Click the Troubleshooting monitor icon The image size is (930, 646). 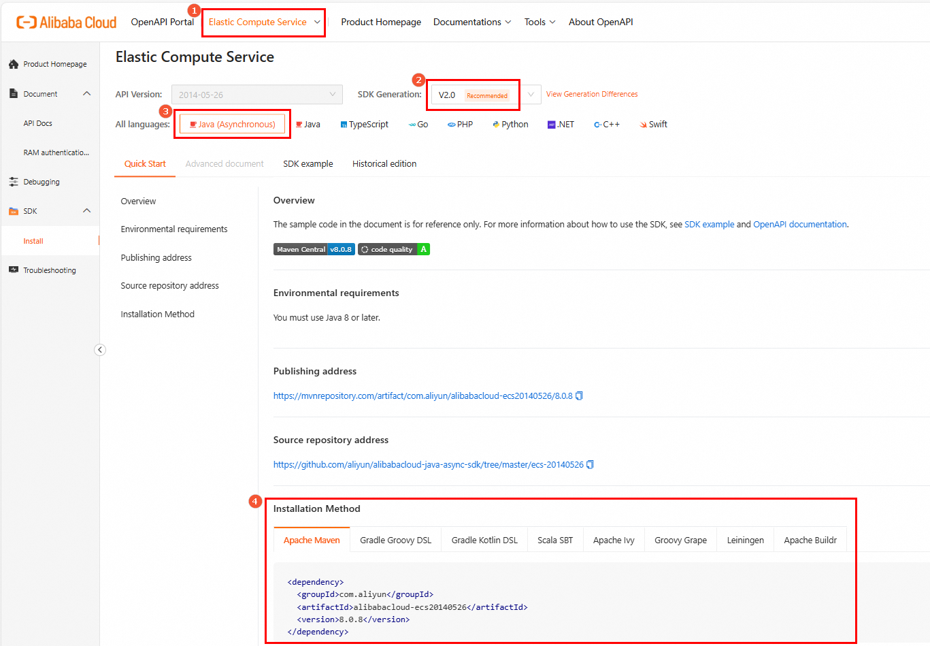[14, 270]
